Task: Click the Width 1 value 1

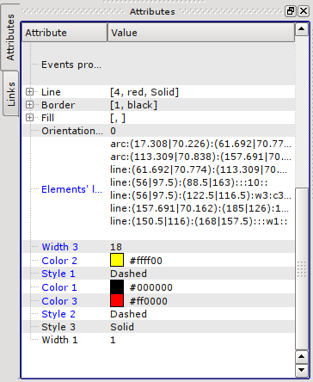Action: coord(113,340)
